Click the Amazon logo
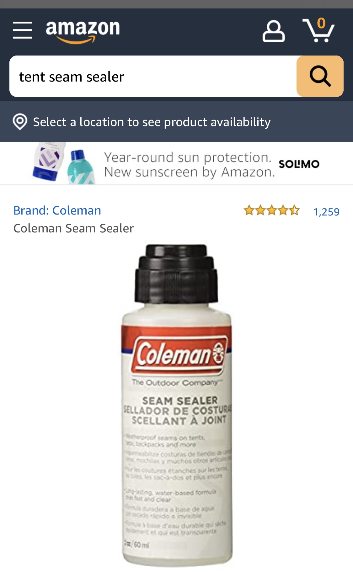 83,31
